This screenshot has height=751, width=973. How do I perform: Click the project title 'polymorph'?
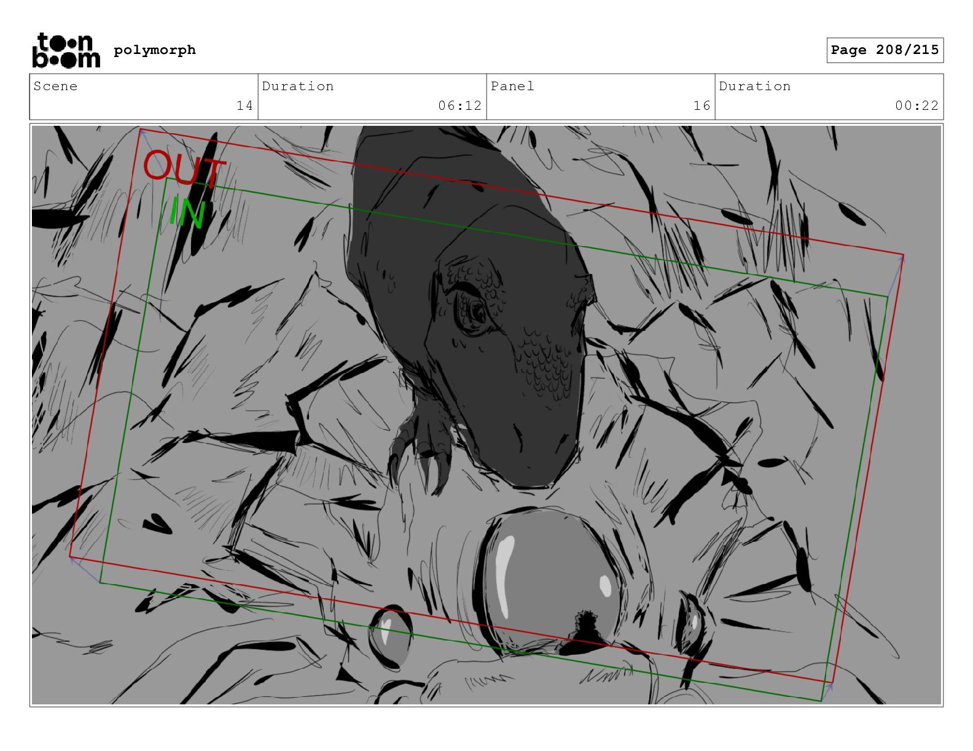click(155, 50)
